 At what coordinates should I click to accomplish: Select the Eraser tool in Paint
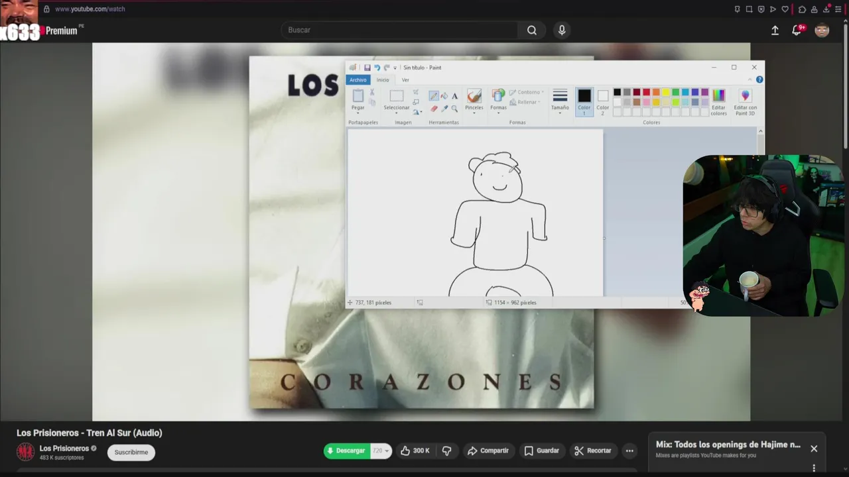434,108
